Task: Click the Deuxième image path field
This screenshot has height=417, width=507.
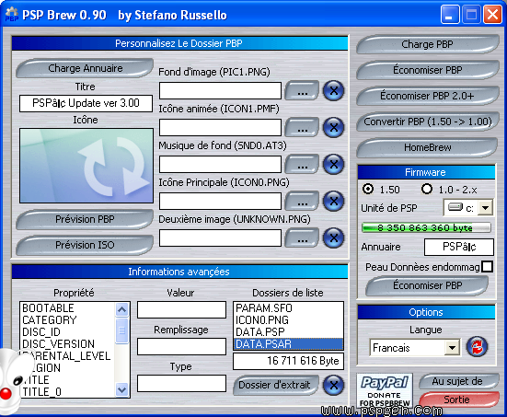Action: click(220, 238)
